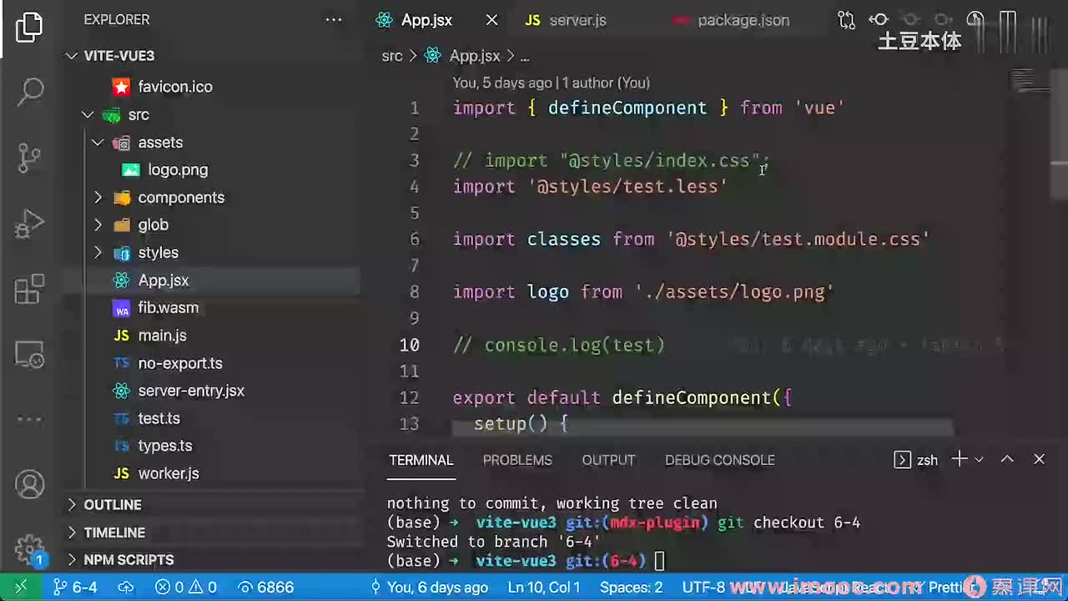Click the 'Ln 10, Col 1' cursor position
Screen dimensions: 1068x601
[x=544, y=588]
